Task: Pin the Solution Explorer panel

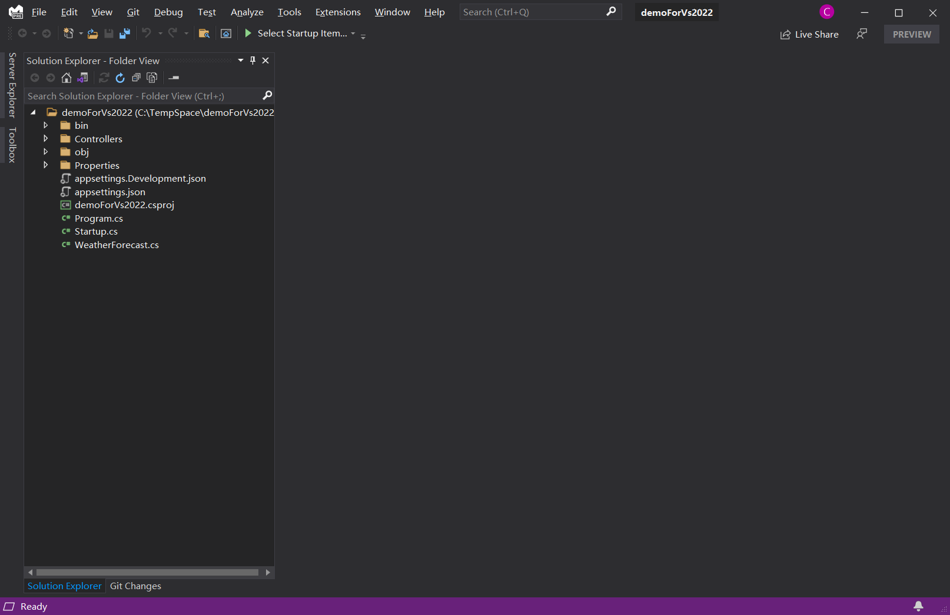Action: (x=253, y=61)
